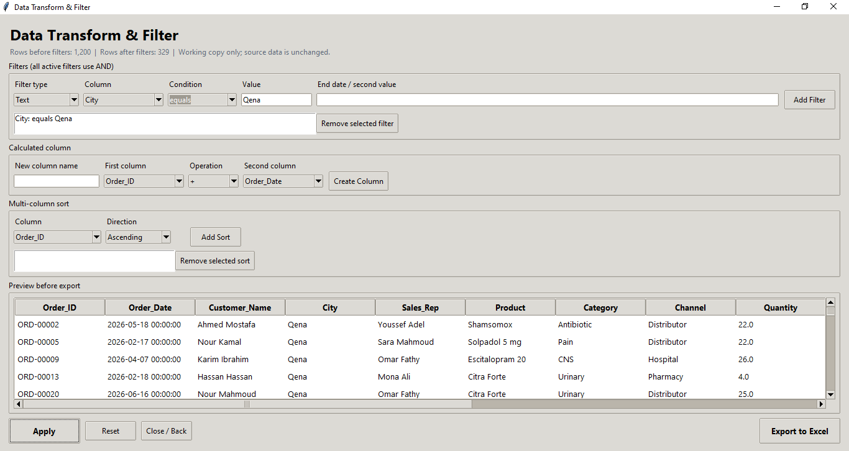
Task: Click the Add Sort button
Action: coord(216,237)
